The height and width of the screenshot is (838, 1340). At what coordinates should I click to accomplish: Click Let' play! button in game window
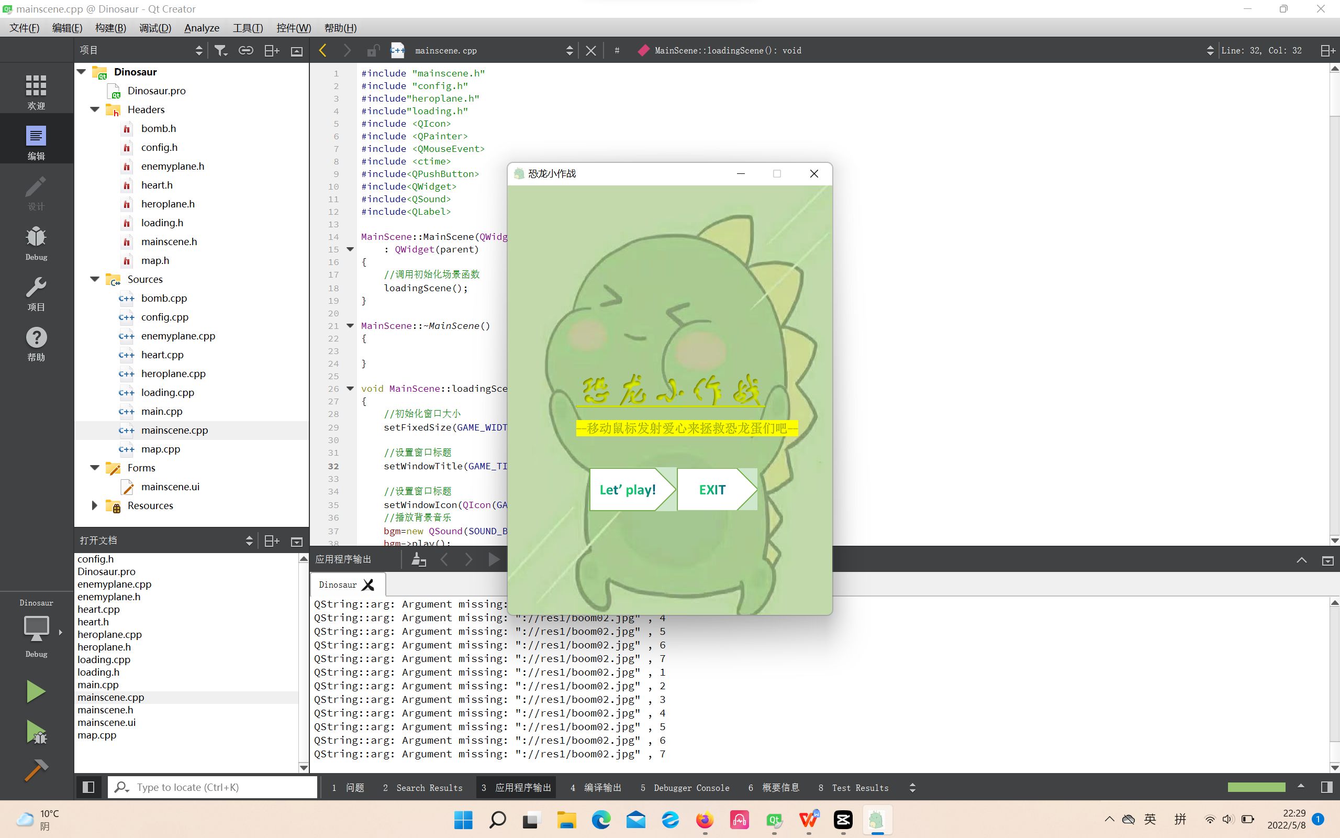click(628, 490)
